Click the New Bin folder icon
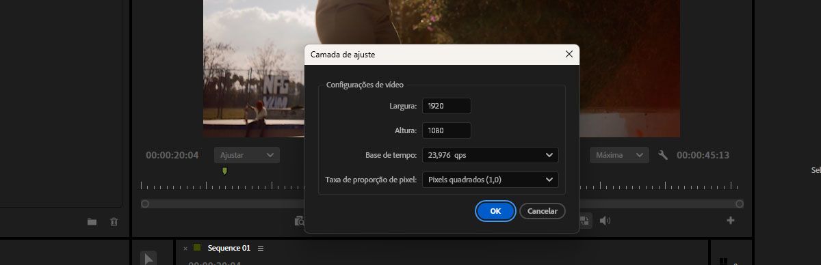The height and width of the screenshot is (265, 821). click(92, 221)
